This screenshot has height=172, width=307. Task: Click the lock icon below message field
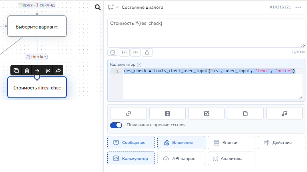point(147,52)
